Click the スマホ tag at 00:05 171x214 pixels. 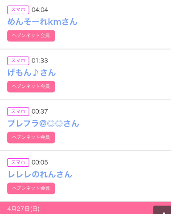(x=18, y=162)
